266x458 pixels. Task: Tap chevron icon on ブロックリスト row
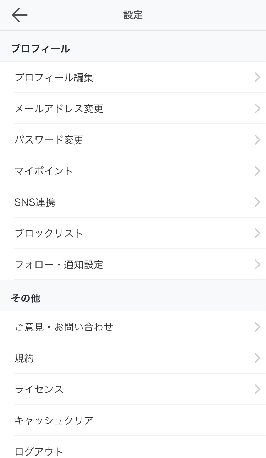257,233
